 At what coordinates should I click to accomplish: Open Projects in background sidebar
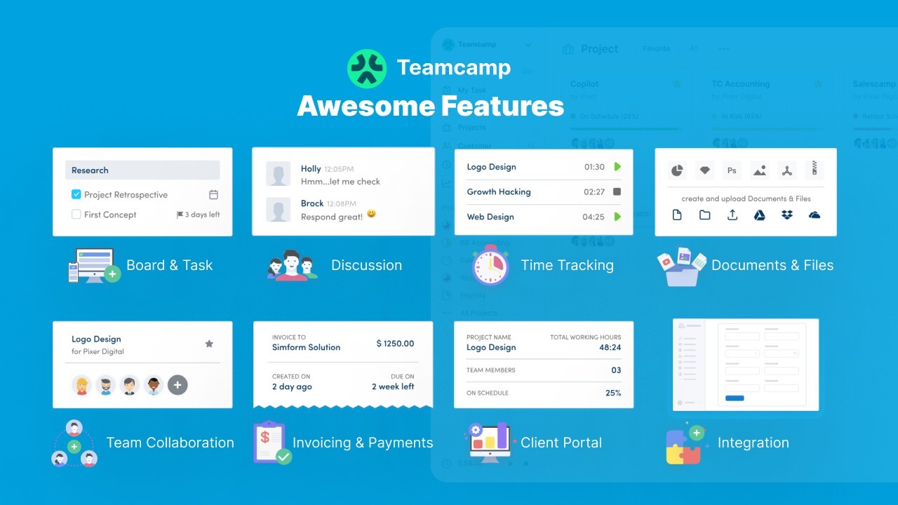[471, 128]
